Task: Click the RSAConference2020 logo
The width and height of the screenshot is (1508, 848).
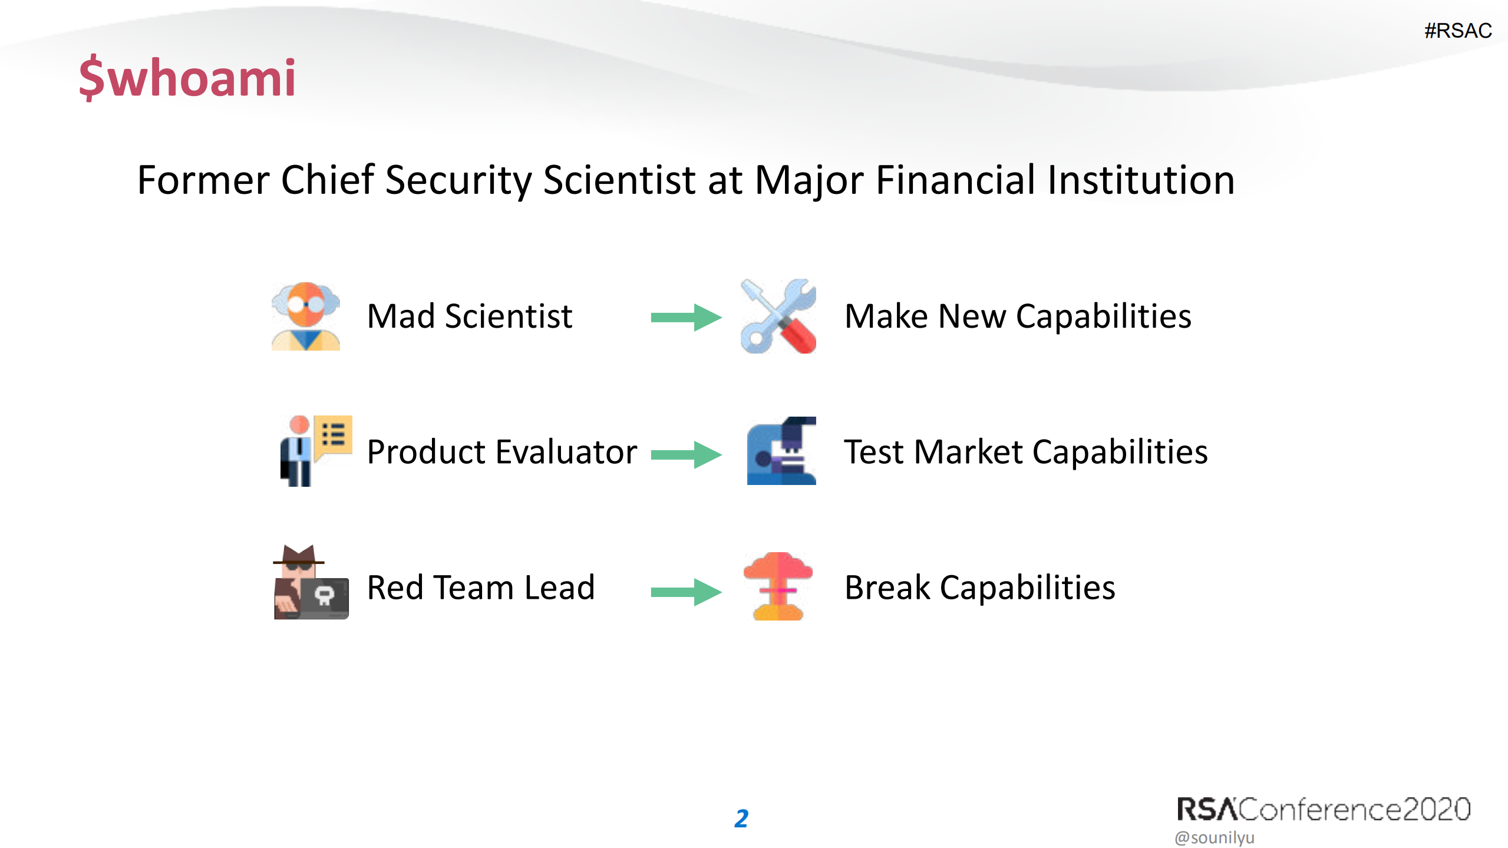Action: (x=1323, y=809)
